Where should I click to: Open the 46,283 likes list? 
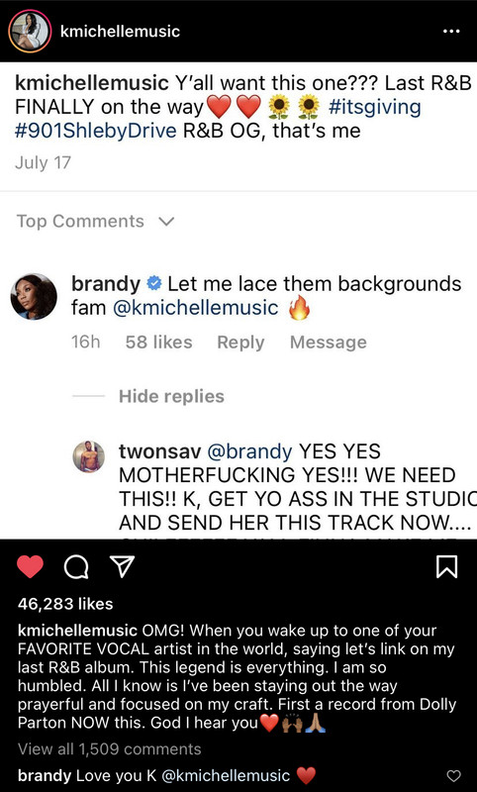click(x=65, y=604)
